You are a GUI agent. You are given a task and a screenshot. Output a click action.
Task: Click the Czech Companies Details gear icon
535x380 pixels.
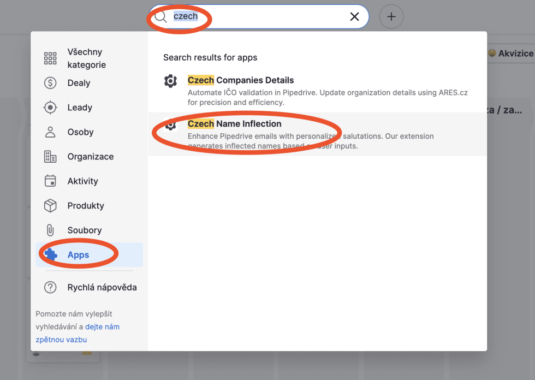[171, 81]
